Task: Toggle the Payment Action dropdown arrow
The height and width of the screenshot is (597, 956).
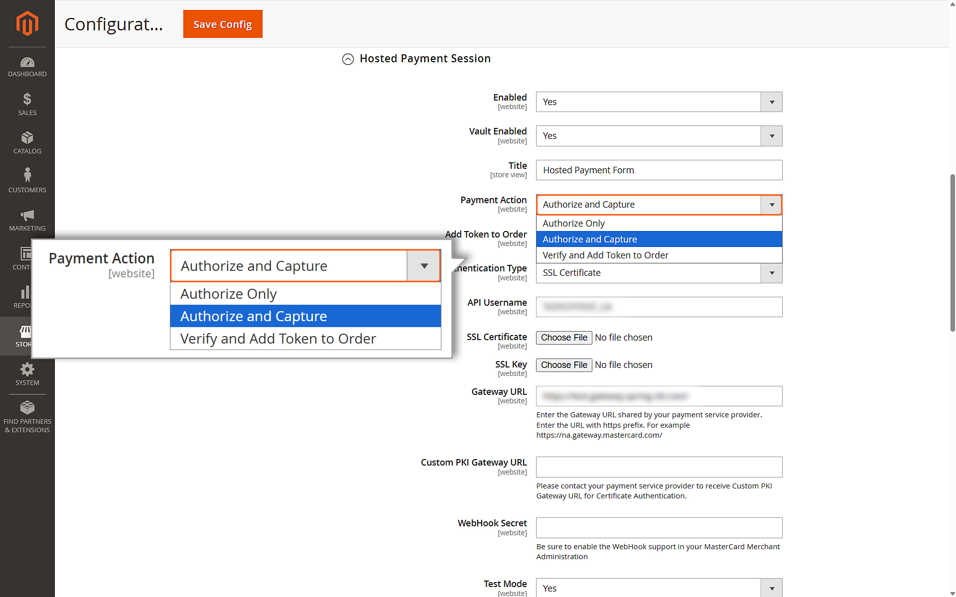Action: tap(771, 205)
